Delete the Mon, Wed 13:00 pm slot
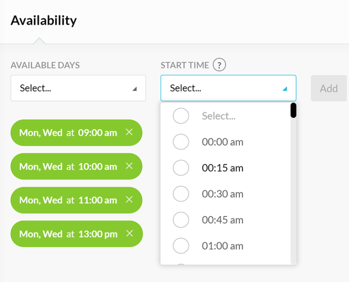Image resolution: width=349 pixels, height=282 pixels. (x=129, y=233)
